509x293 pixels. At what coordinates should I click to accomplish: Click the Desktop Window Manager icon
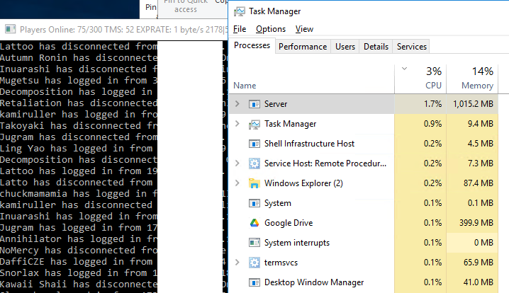coord(254,282)
